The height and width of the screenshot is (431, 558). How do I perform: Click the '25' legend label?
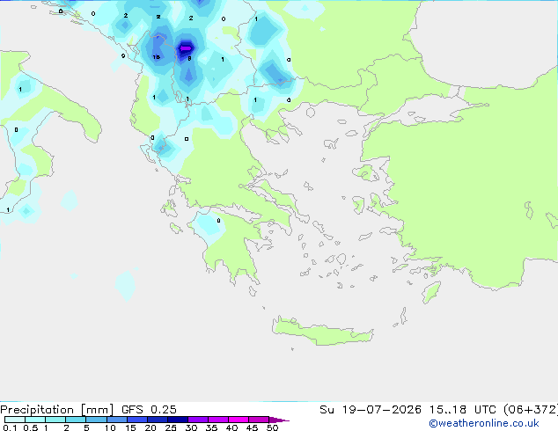pyautogui.click(x=171, y=427)
